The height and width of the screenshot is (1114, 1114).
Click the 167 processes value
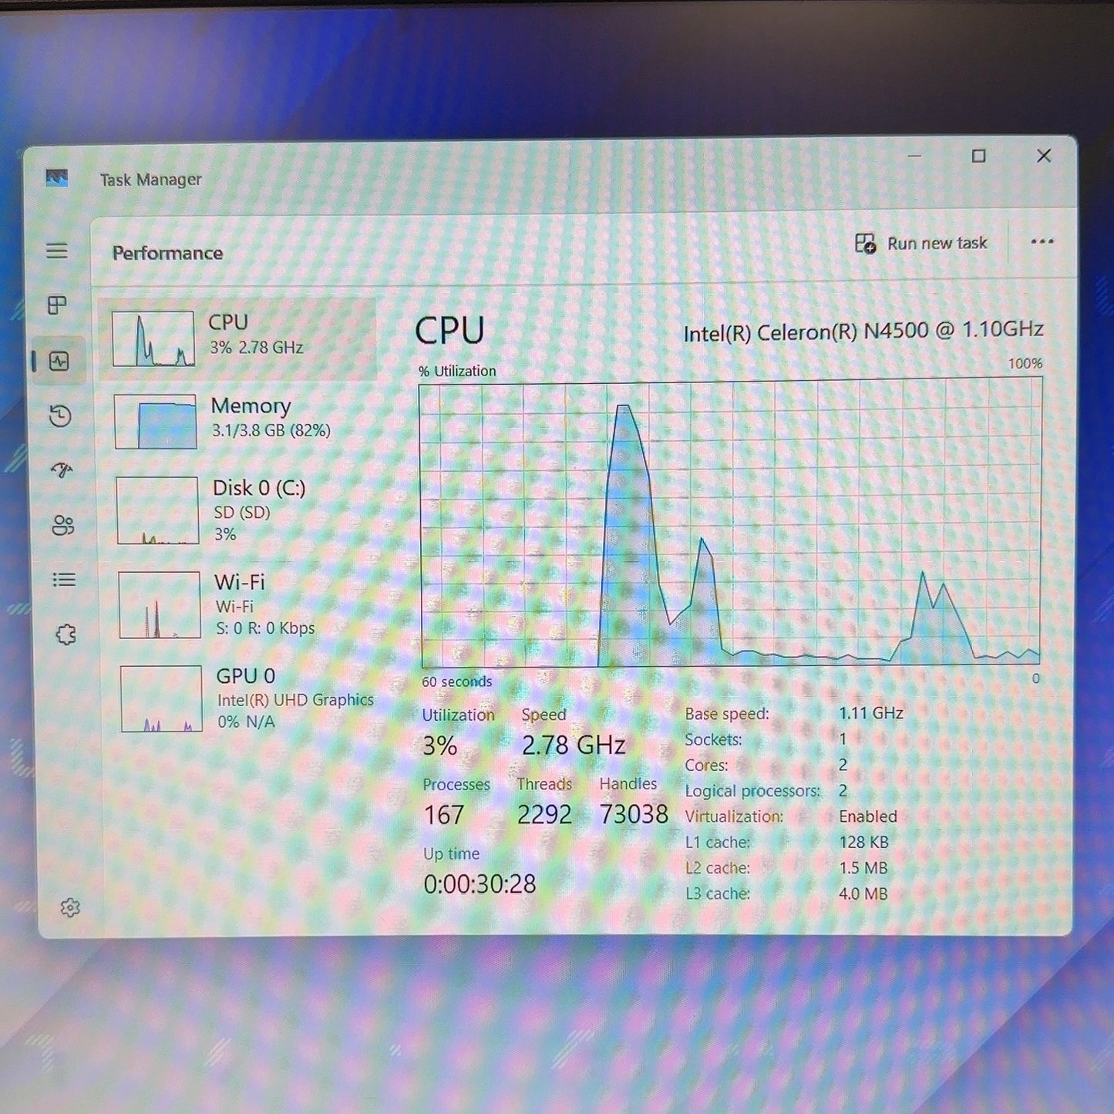click(444, 815)
